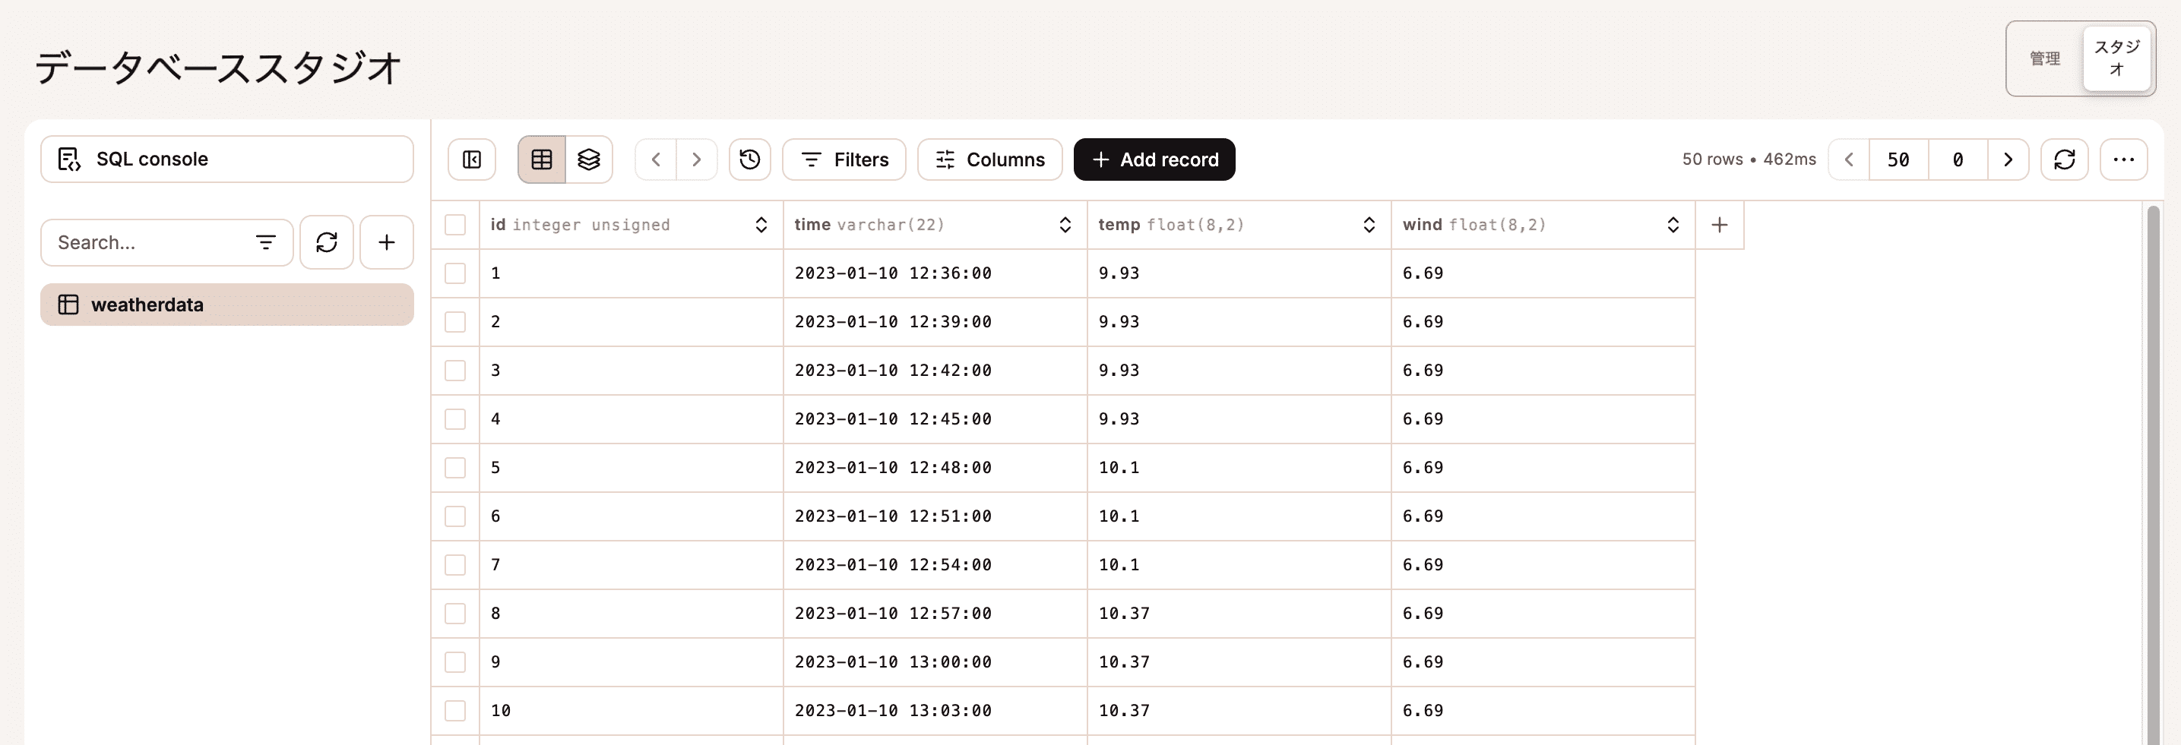This screenshot has width=2181, height=745.
Task: Check the checkbox for row id 1
Action: tap(455, 273)
